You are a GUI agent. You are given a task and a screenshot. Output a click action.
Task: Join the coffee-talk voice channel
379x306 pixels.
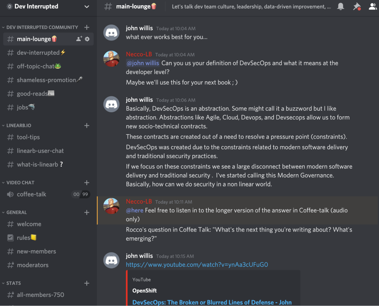(31, 194)
